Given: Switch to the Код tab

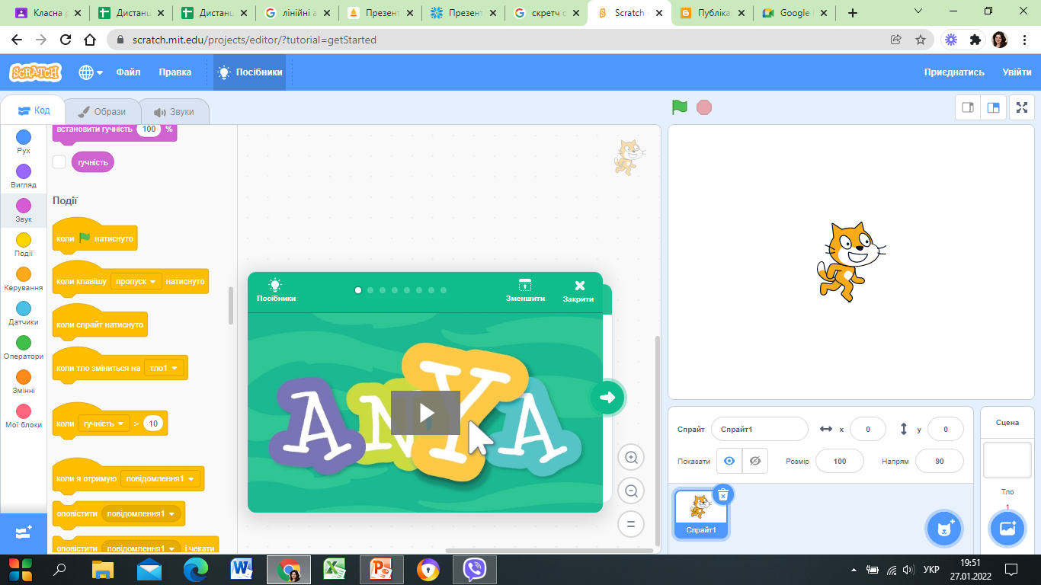Looking at the screenshot, I should (x=34, y=110).
